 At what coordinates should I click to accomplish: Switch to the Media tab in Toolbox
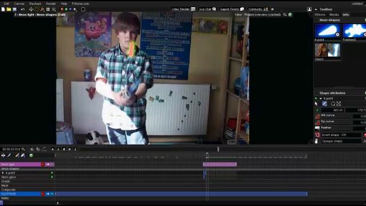pos(334,15)
